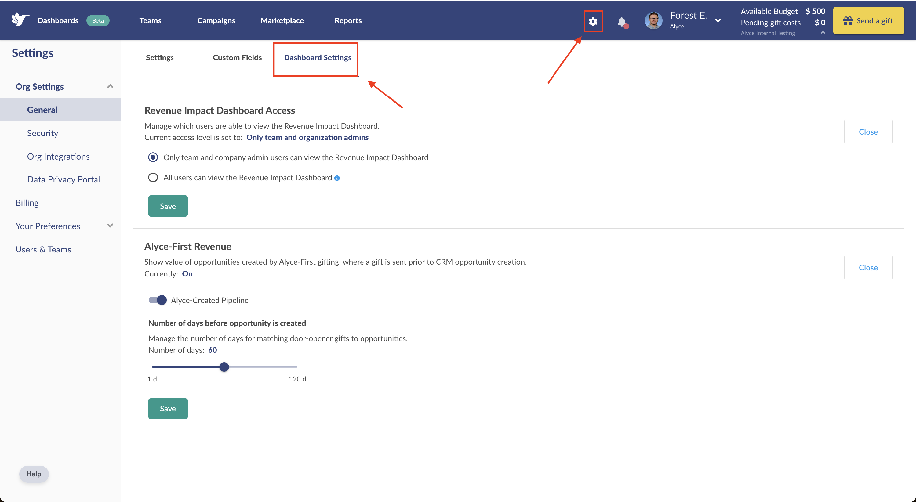
Task: Open Org Integrations
Action: pos(58,156)
